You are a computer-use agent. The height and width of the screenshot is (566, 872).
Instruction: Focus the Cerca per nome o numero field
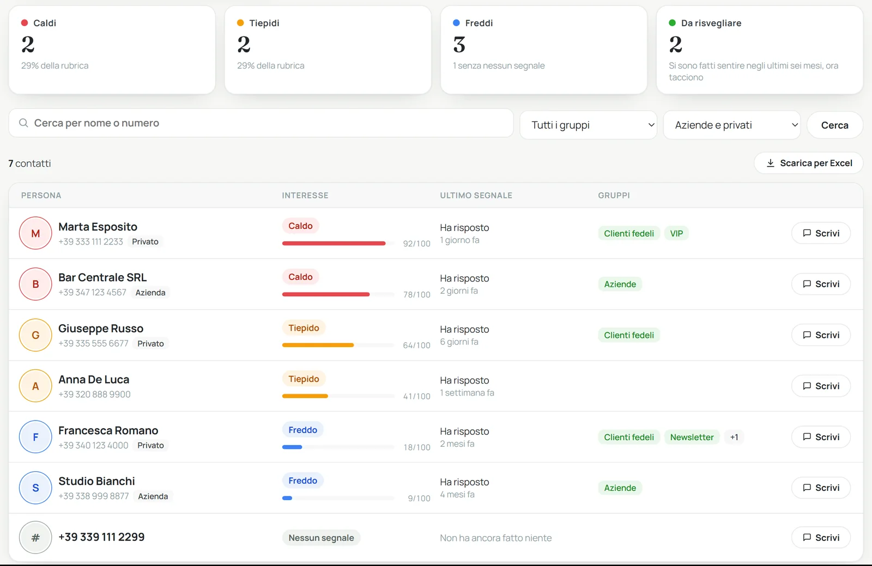pos(261,123)
